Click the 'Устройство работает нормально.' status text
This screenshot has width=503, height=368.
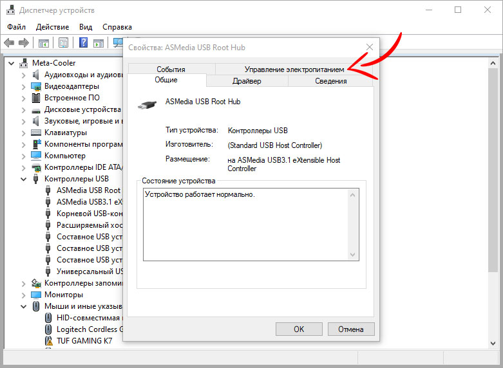200,194
